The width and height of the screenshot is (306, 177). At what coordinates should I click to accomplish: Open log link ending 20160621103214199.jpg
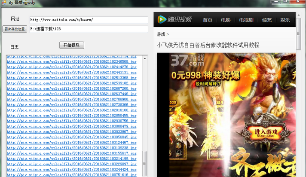pyautogui.click(x=72, y=159)
